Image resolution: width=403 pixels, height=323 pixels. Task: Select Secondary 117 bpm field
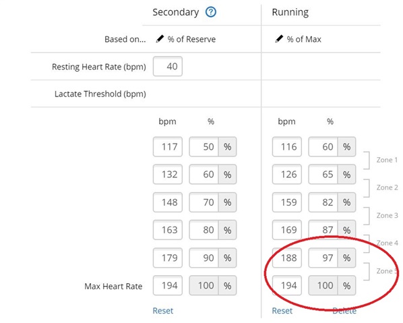click(x=168, y=146)
